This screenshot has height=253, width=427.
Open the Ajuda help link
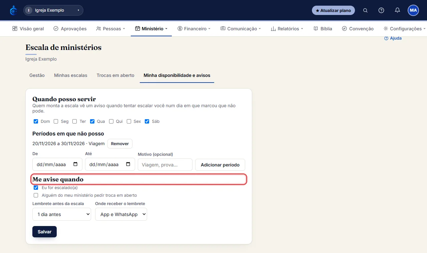click(393, 38)
